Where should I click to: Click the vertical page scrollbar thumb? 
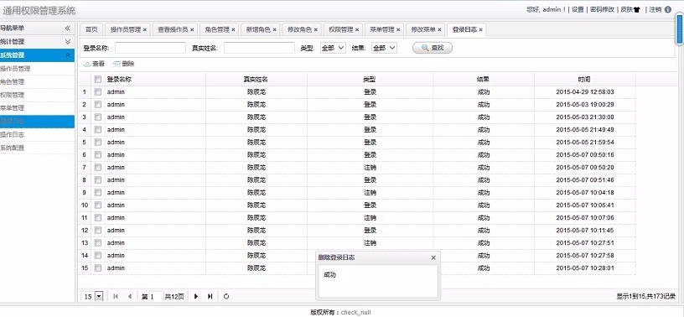point(680,29)
